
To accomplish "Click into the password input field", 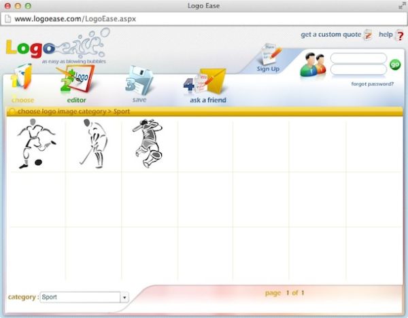I will tap(358, 69).
